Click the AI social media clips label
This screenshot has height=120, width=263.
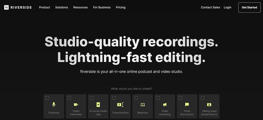[x=98, y=113]
